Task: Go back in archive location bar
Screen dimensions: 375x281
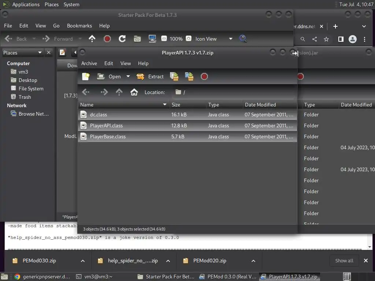Action: pyautogui.click(x=86, y=92)
